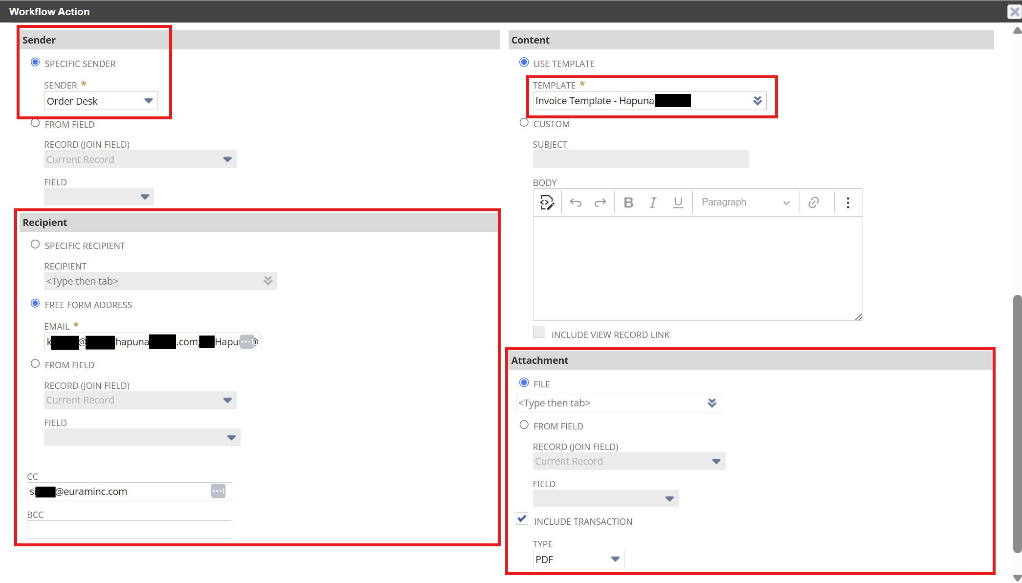Viewport: 1022px width, 583px height.
Task: Click the Sender section header
Action: point(259,40)
